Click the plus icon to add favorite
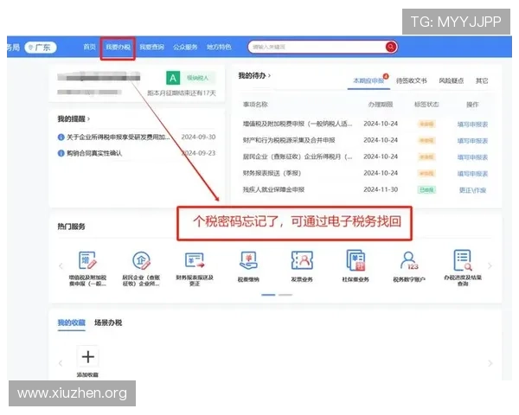The image size is (519, 415). pos(87,356)
